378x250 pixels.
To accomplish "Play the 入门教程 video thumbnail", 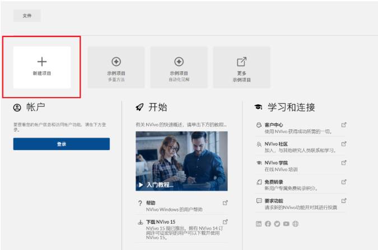I will pyautogui.click(x=181, y=161).
